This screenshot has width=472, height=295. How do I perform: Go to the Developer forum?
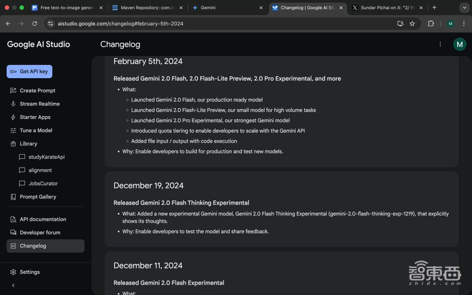tap(40, 233)
